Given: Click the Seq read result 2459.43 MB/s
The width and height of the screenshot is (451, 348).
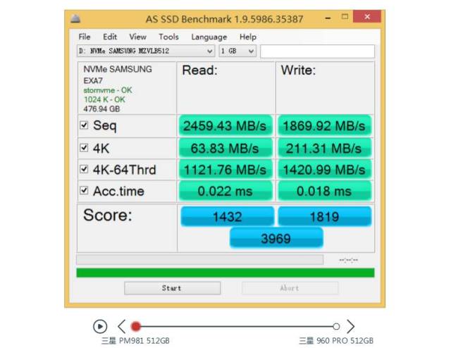Looking at the screenshot, I should [x=225, y=125].
